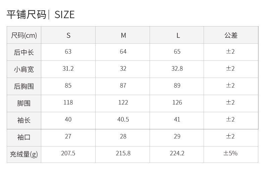Click the 平铺尺码 SIZE heading
Screen dimensions: 265x173
click(41, 14)
